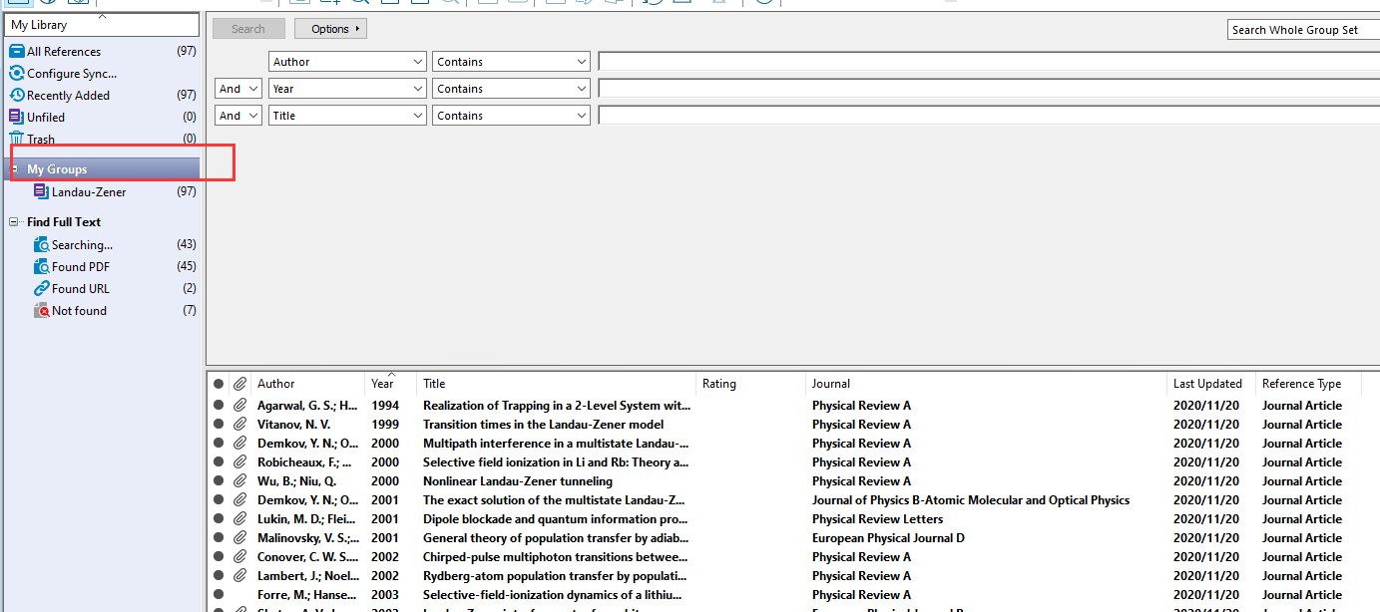This screenshot has height=612, width=1380.
Task: Open the My Library selector
Action: [x=104, y=25]
